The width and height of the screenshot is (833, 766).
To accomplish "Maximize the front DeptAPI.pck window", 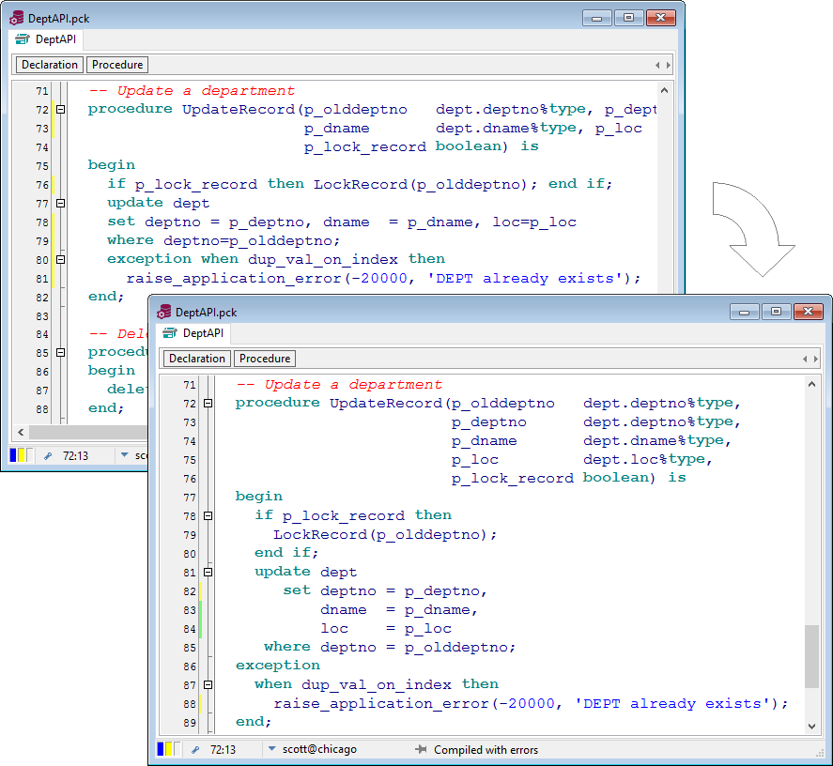I will (776, 312).
